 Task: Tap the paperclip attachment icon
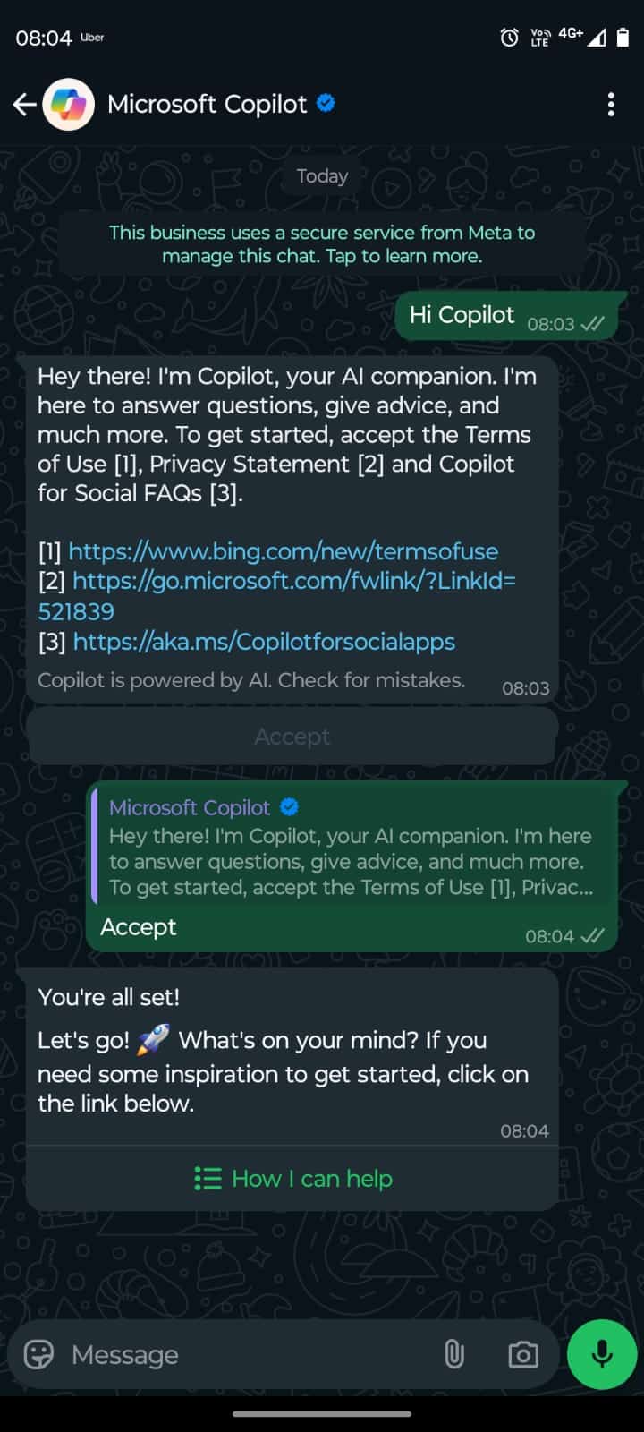tap(454, 1354)
